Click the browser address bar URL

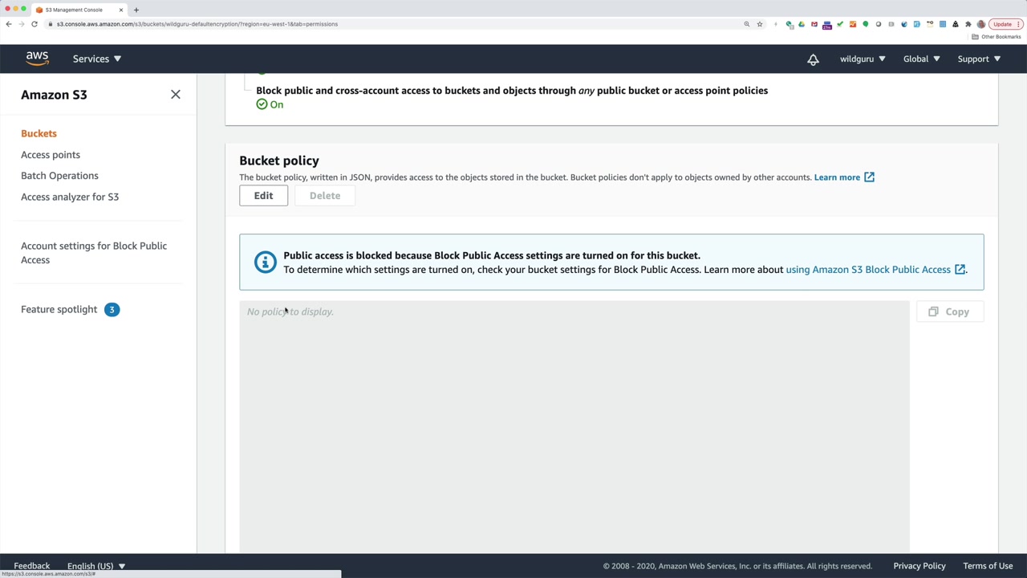(x=197, y=24)
